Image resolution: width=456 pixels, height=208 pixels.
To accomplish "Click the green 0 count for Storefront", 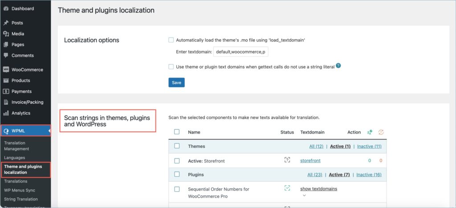I will [370, 161].
